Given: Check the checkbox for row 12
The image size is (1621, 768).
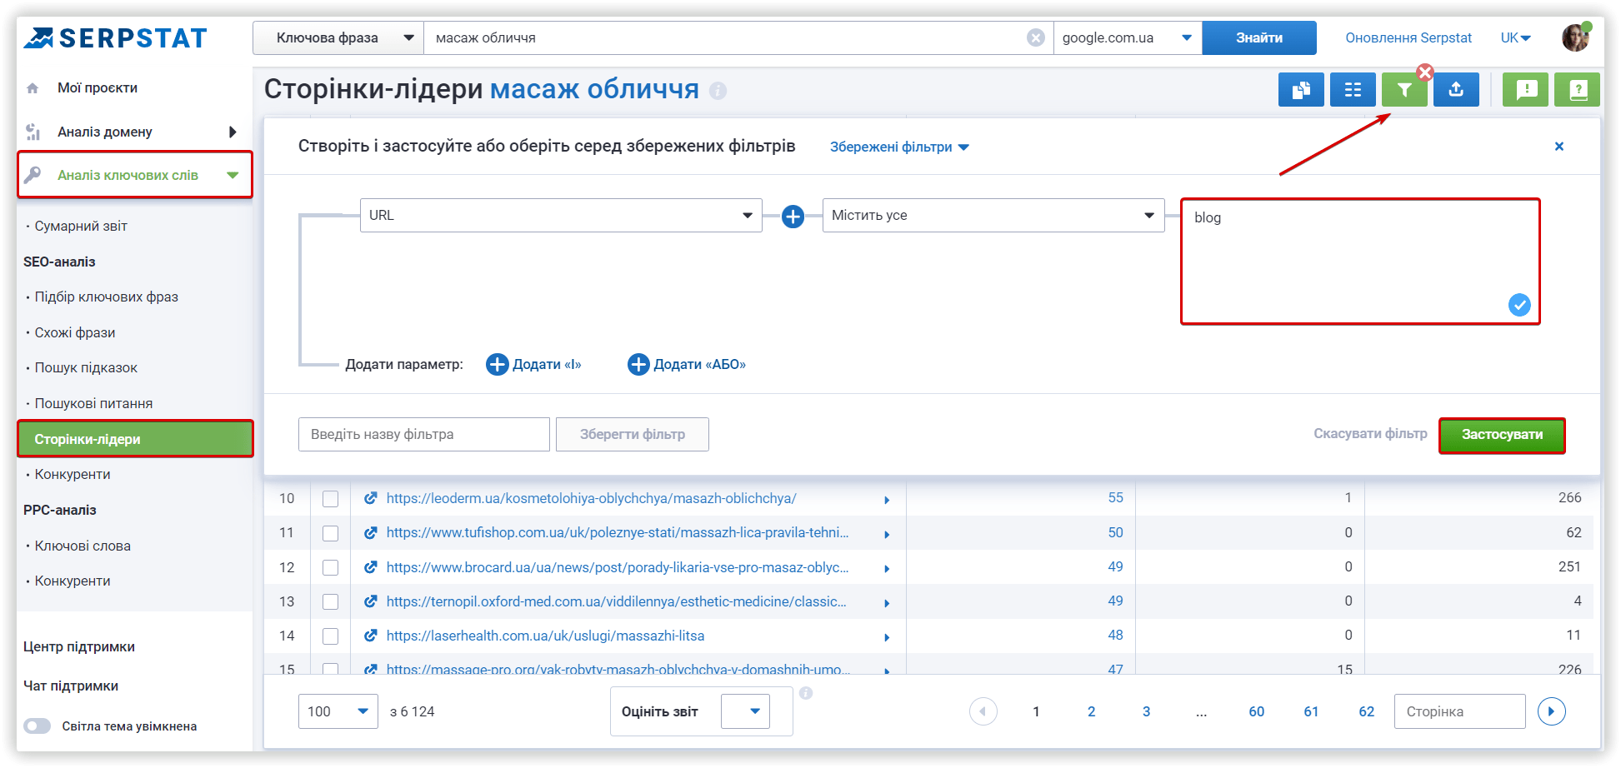Looking at the screenshot, I should coord(331,567).
